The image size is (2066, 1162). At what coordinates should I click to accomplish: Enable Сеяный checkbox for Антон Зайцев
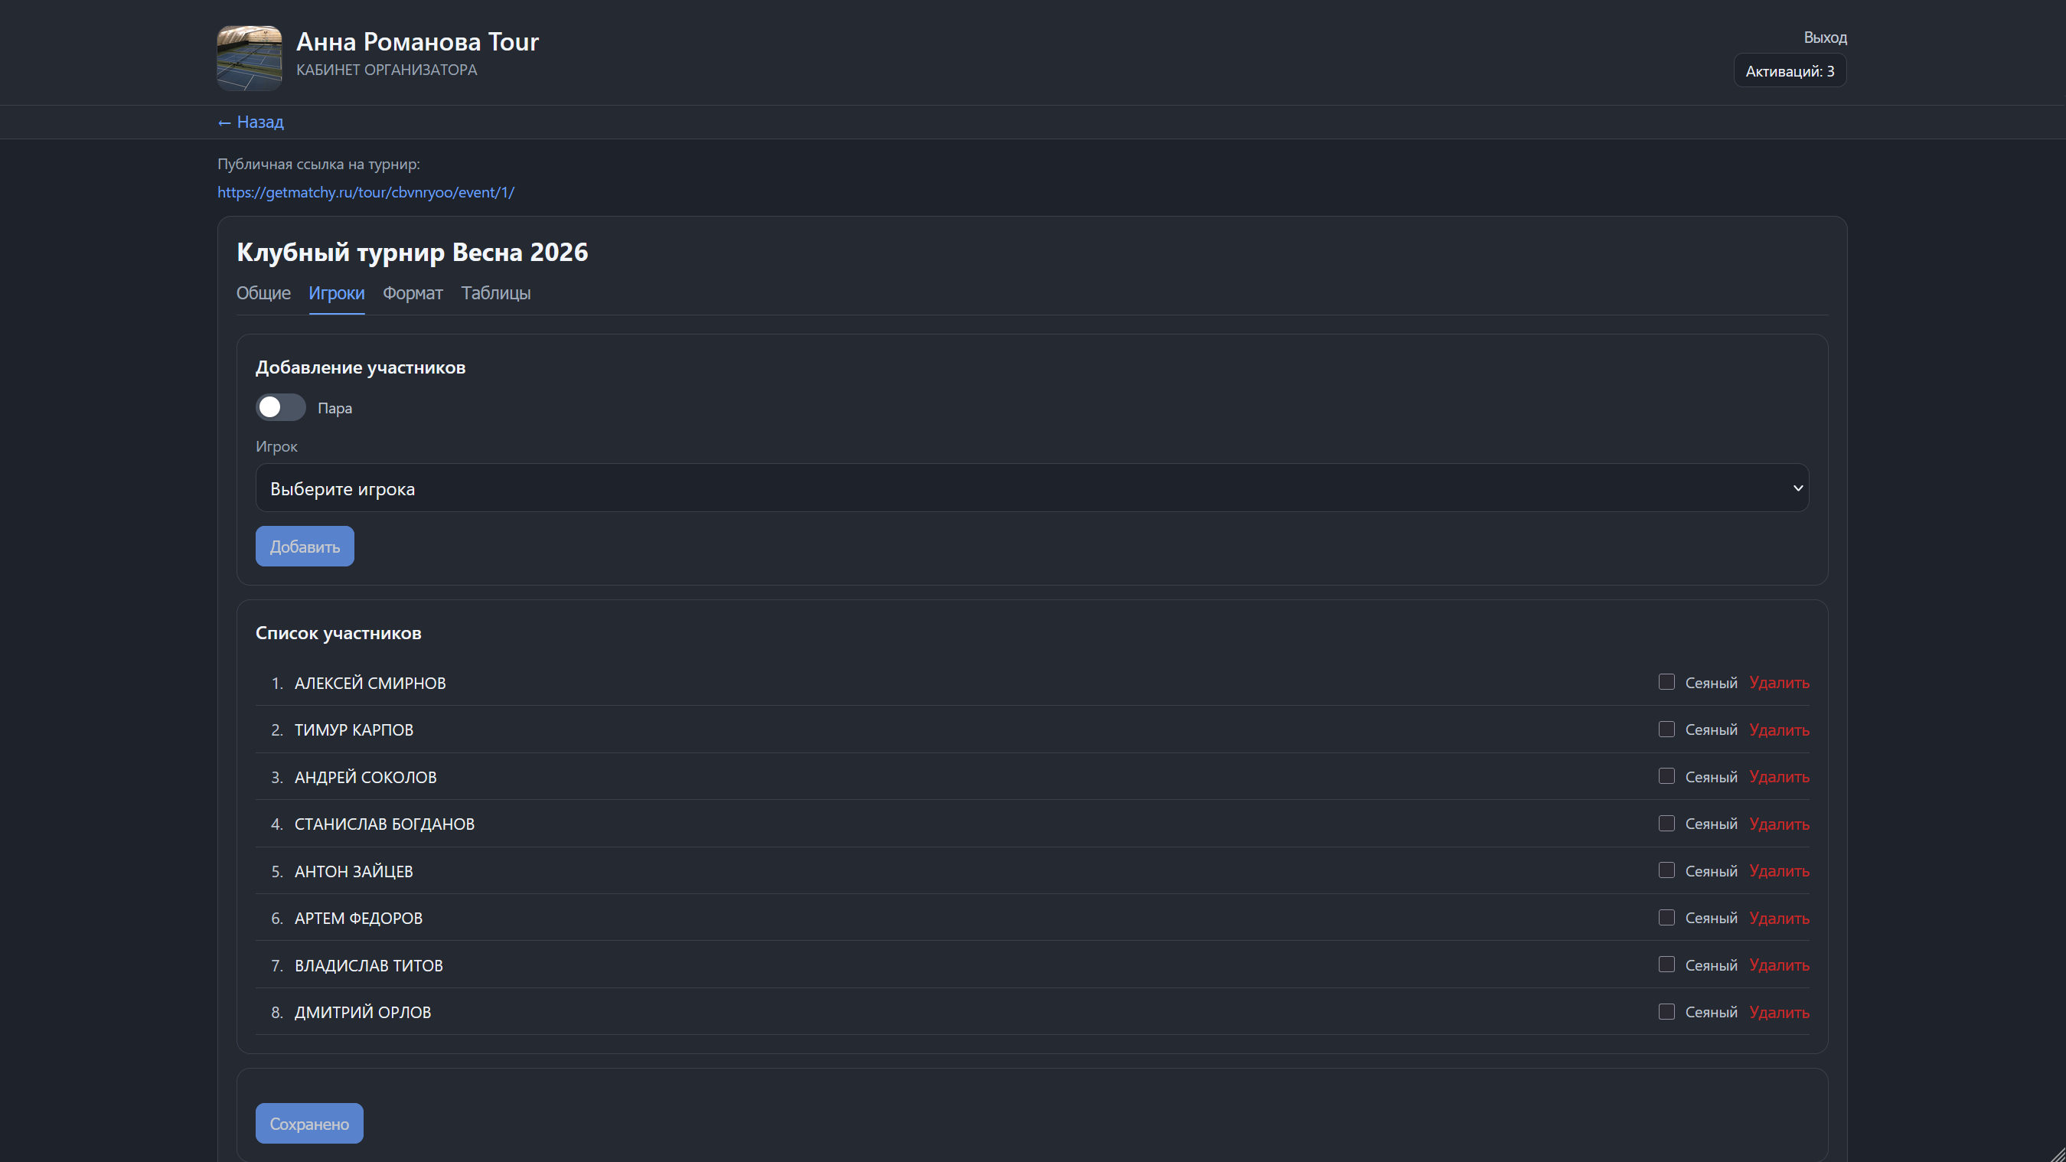(1666, 871)
